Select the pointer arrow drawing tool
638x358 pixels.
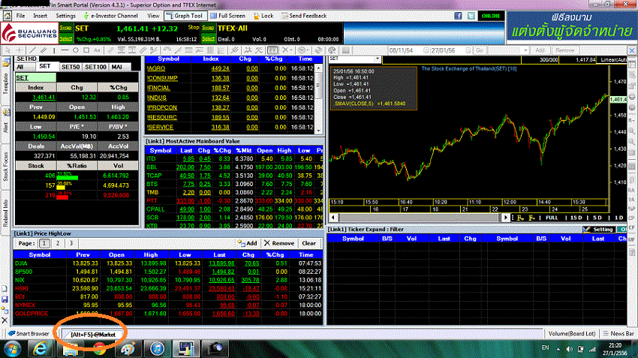[x=7, y=50]
